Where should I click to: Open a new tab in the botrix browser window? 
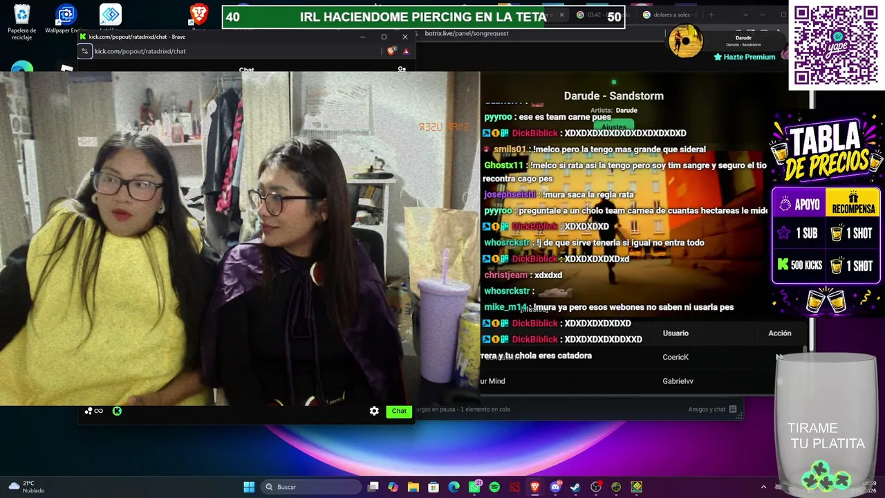point(711,15)
